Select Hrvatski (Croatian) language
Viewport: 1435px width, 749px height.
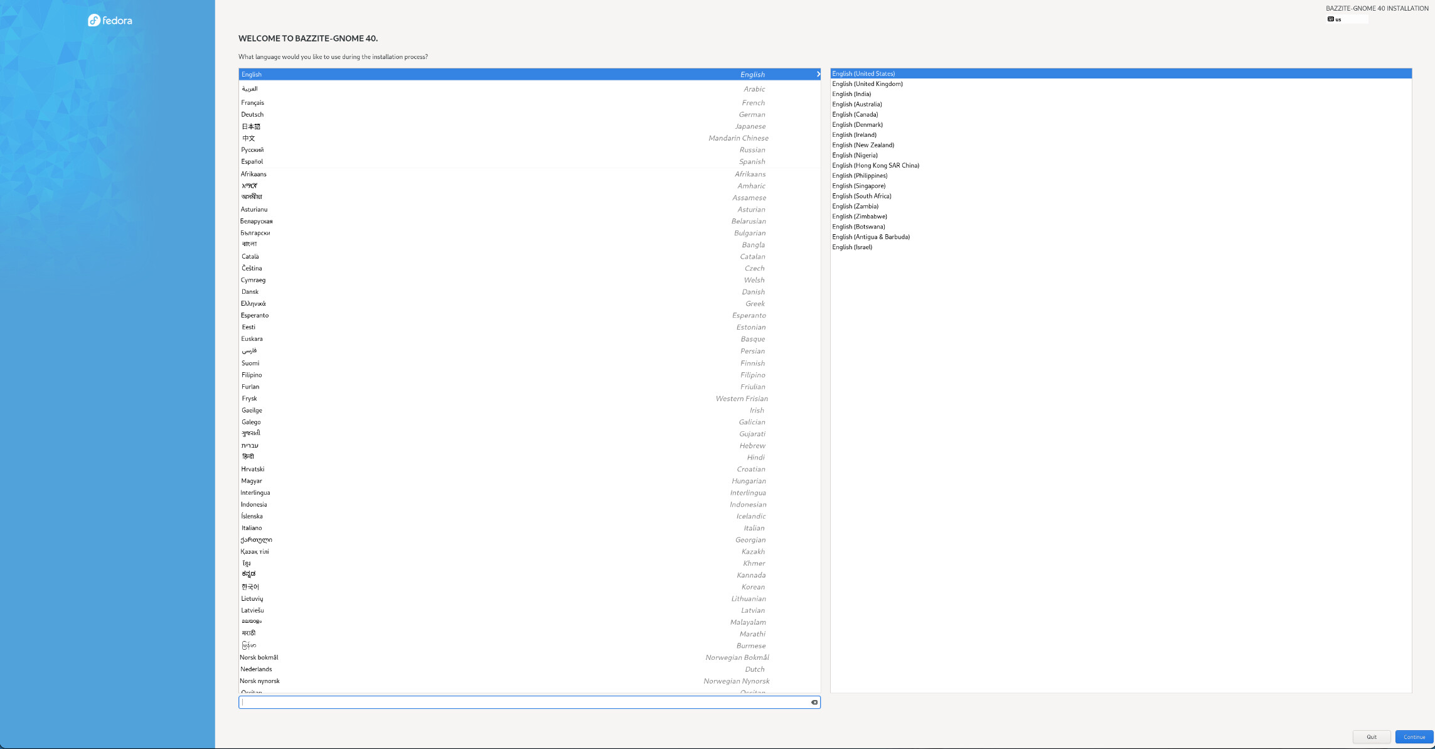(529, 469)
